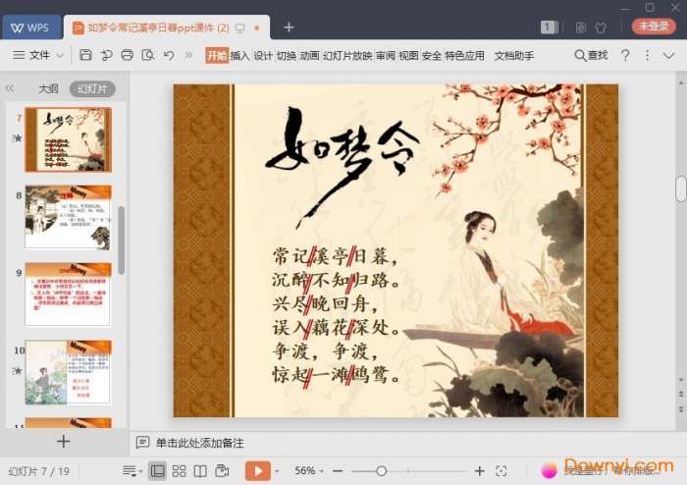Add a new slide with plus button
The width and height of the screenshot is (687, 485).
64,441
